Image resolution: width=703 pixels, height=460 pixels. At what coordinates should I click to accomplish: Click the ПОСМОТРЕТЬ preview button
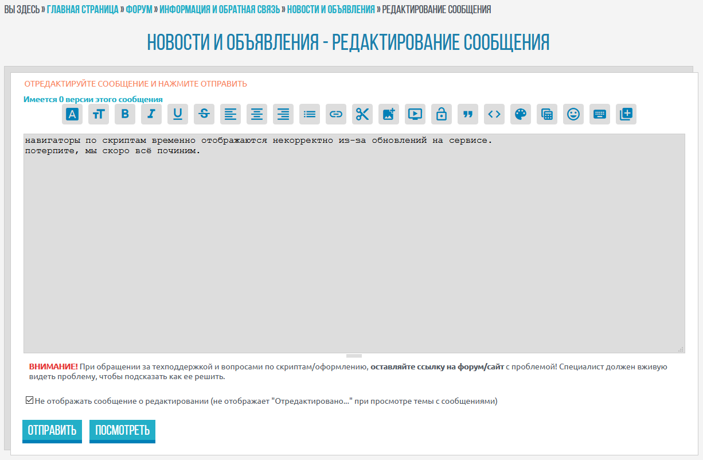point(122,431)
